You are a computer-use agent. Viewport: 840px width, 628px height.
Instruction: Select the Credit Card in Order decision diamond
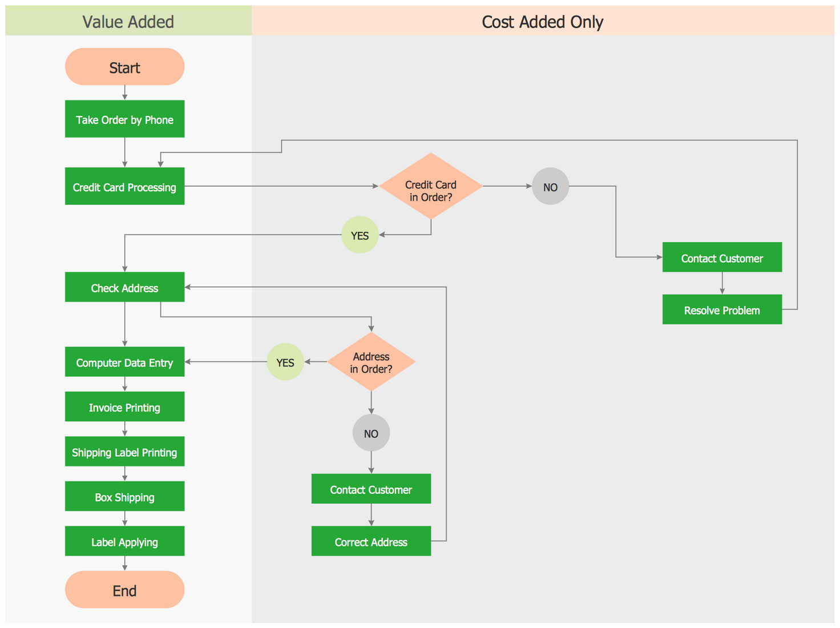pyautogui.click(x=431, y=186)
